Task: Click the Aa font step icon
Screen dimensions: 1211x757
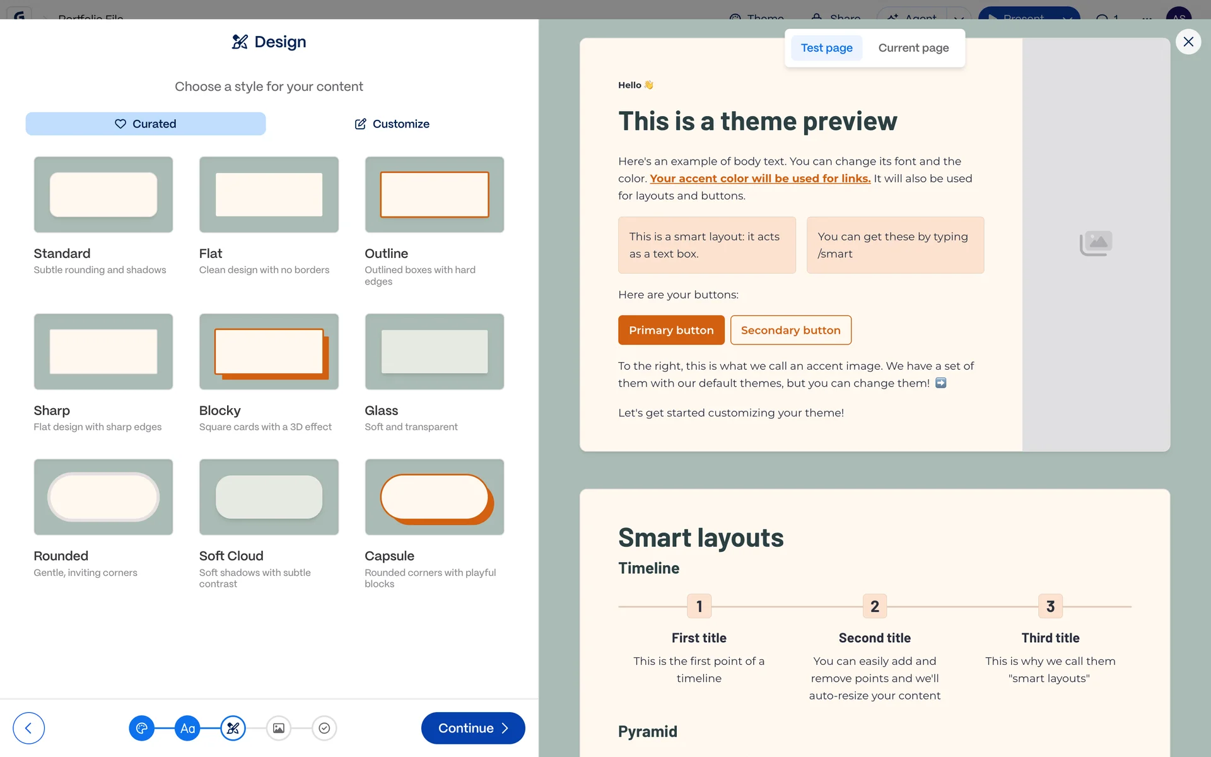Action: 187,728
